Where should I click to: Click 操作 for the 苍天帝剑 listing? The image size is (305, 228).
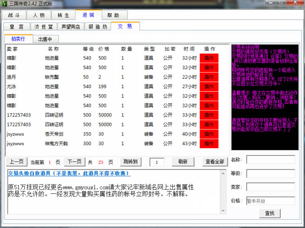209,134
